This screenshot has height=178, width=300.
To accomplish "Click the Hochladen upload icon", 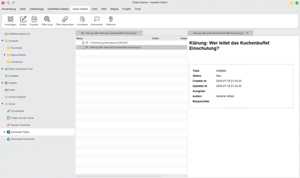I will click(82, 19).
